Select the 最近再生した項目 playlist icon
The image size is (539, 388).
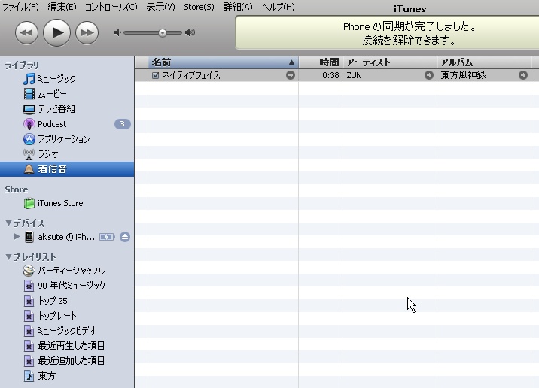pos(29,346)
